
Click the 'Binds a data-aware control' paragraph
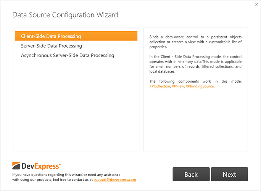coord(195,42)
